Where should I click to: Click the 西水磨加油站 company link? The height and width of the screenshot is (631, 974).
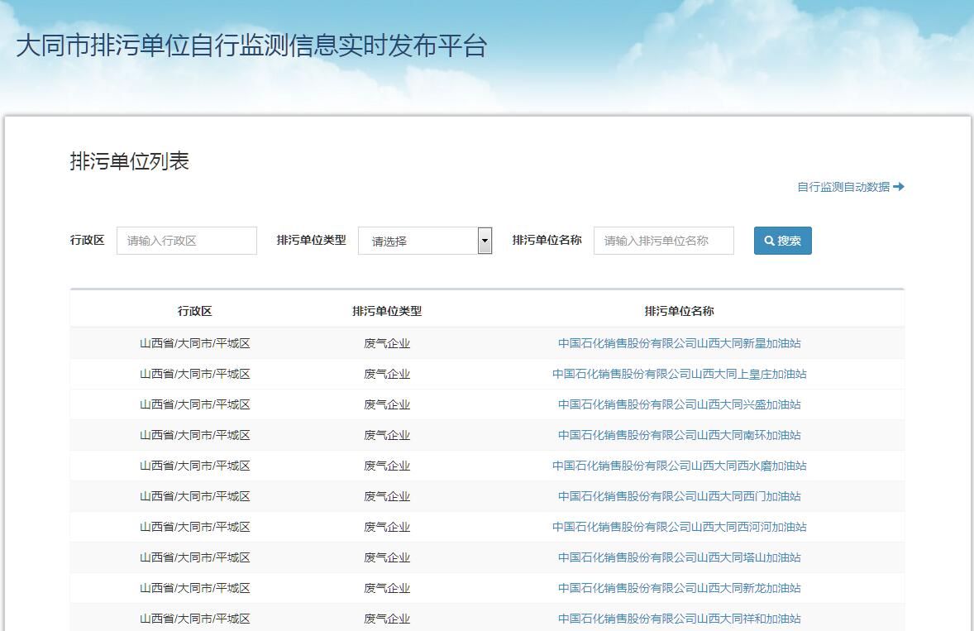679,466
